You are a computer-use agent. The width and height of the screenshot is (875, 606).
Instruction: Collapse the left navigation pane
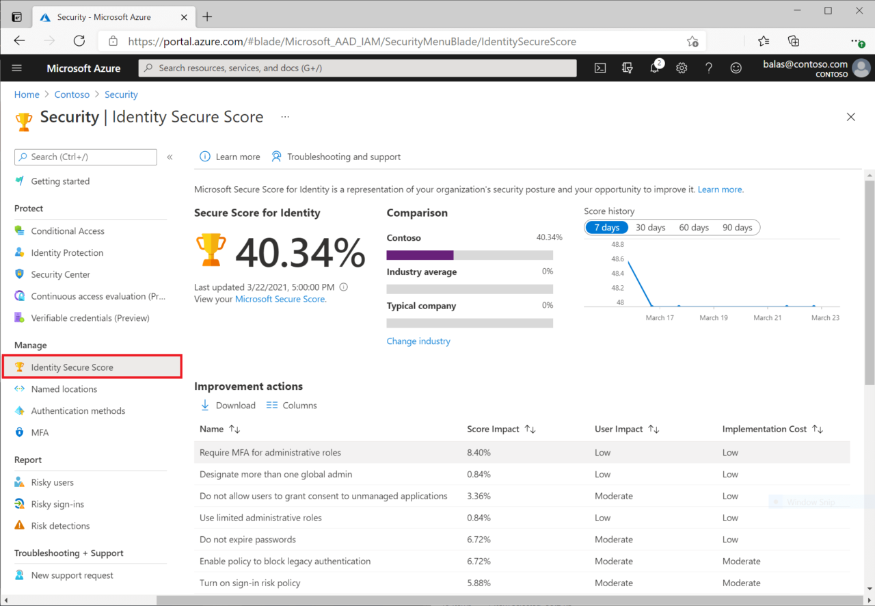(170, 157)
